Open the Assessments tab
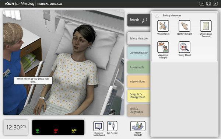 coord(139,67)
